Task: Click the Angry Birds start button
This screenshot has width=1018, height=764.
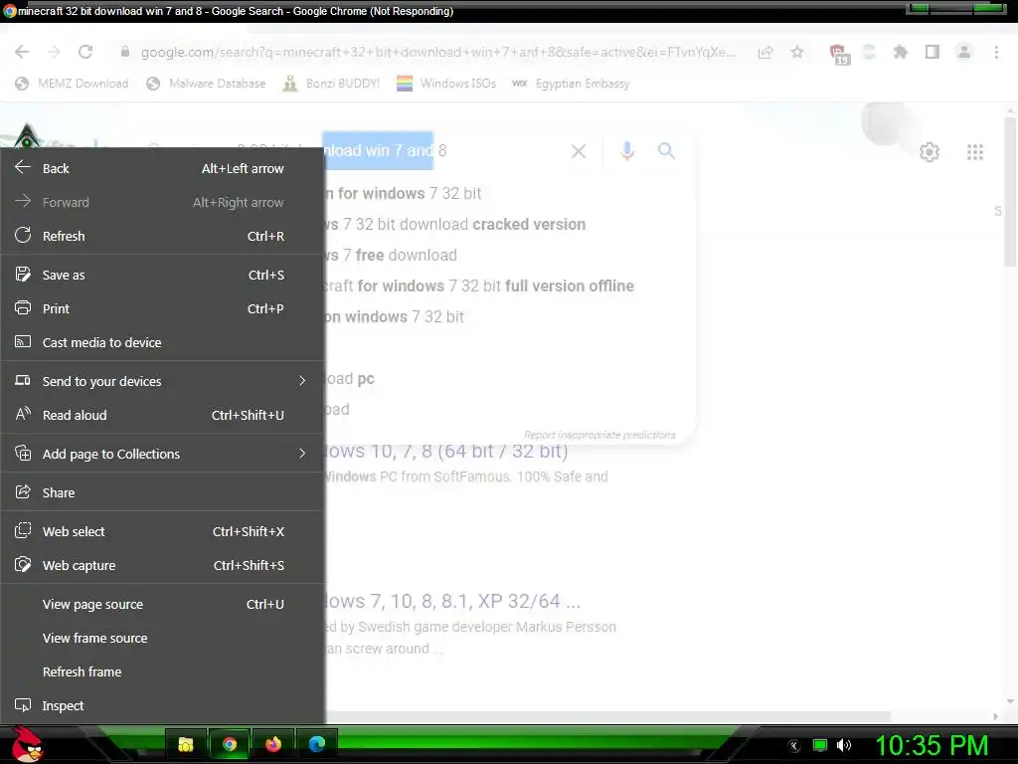Action: pos(26,744)
